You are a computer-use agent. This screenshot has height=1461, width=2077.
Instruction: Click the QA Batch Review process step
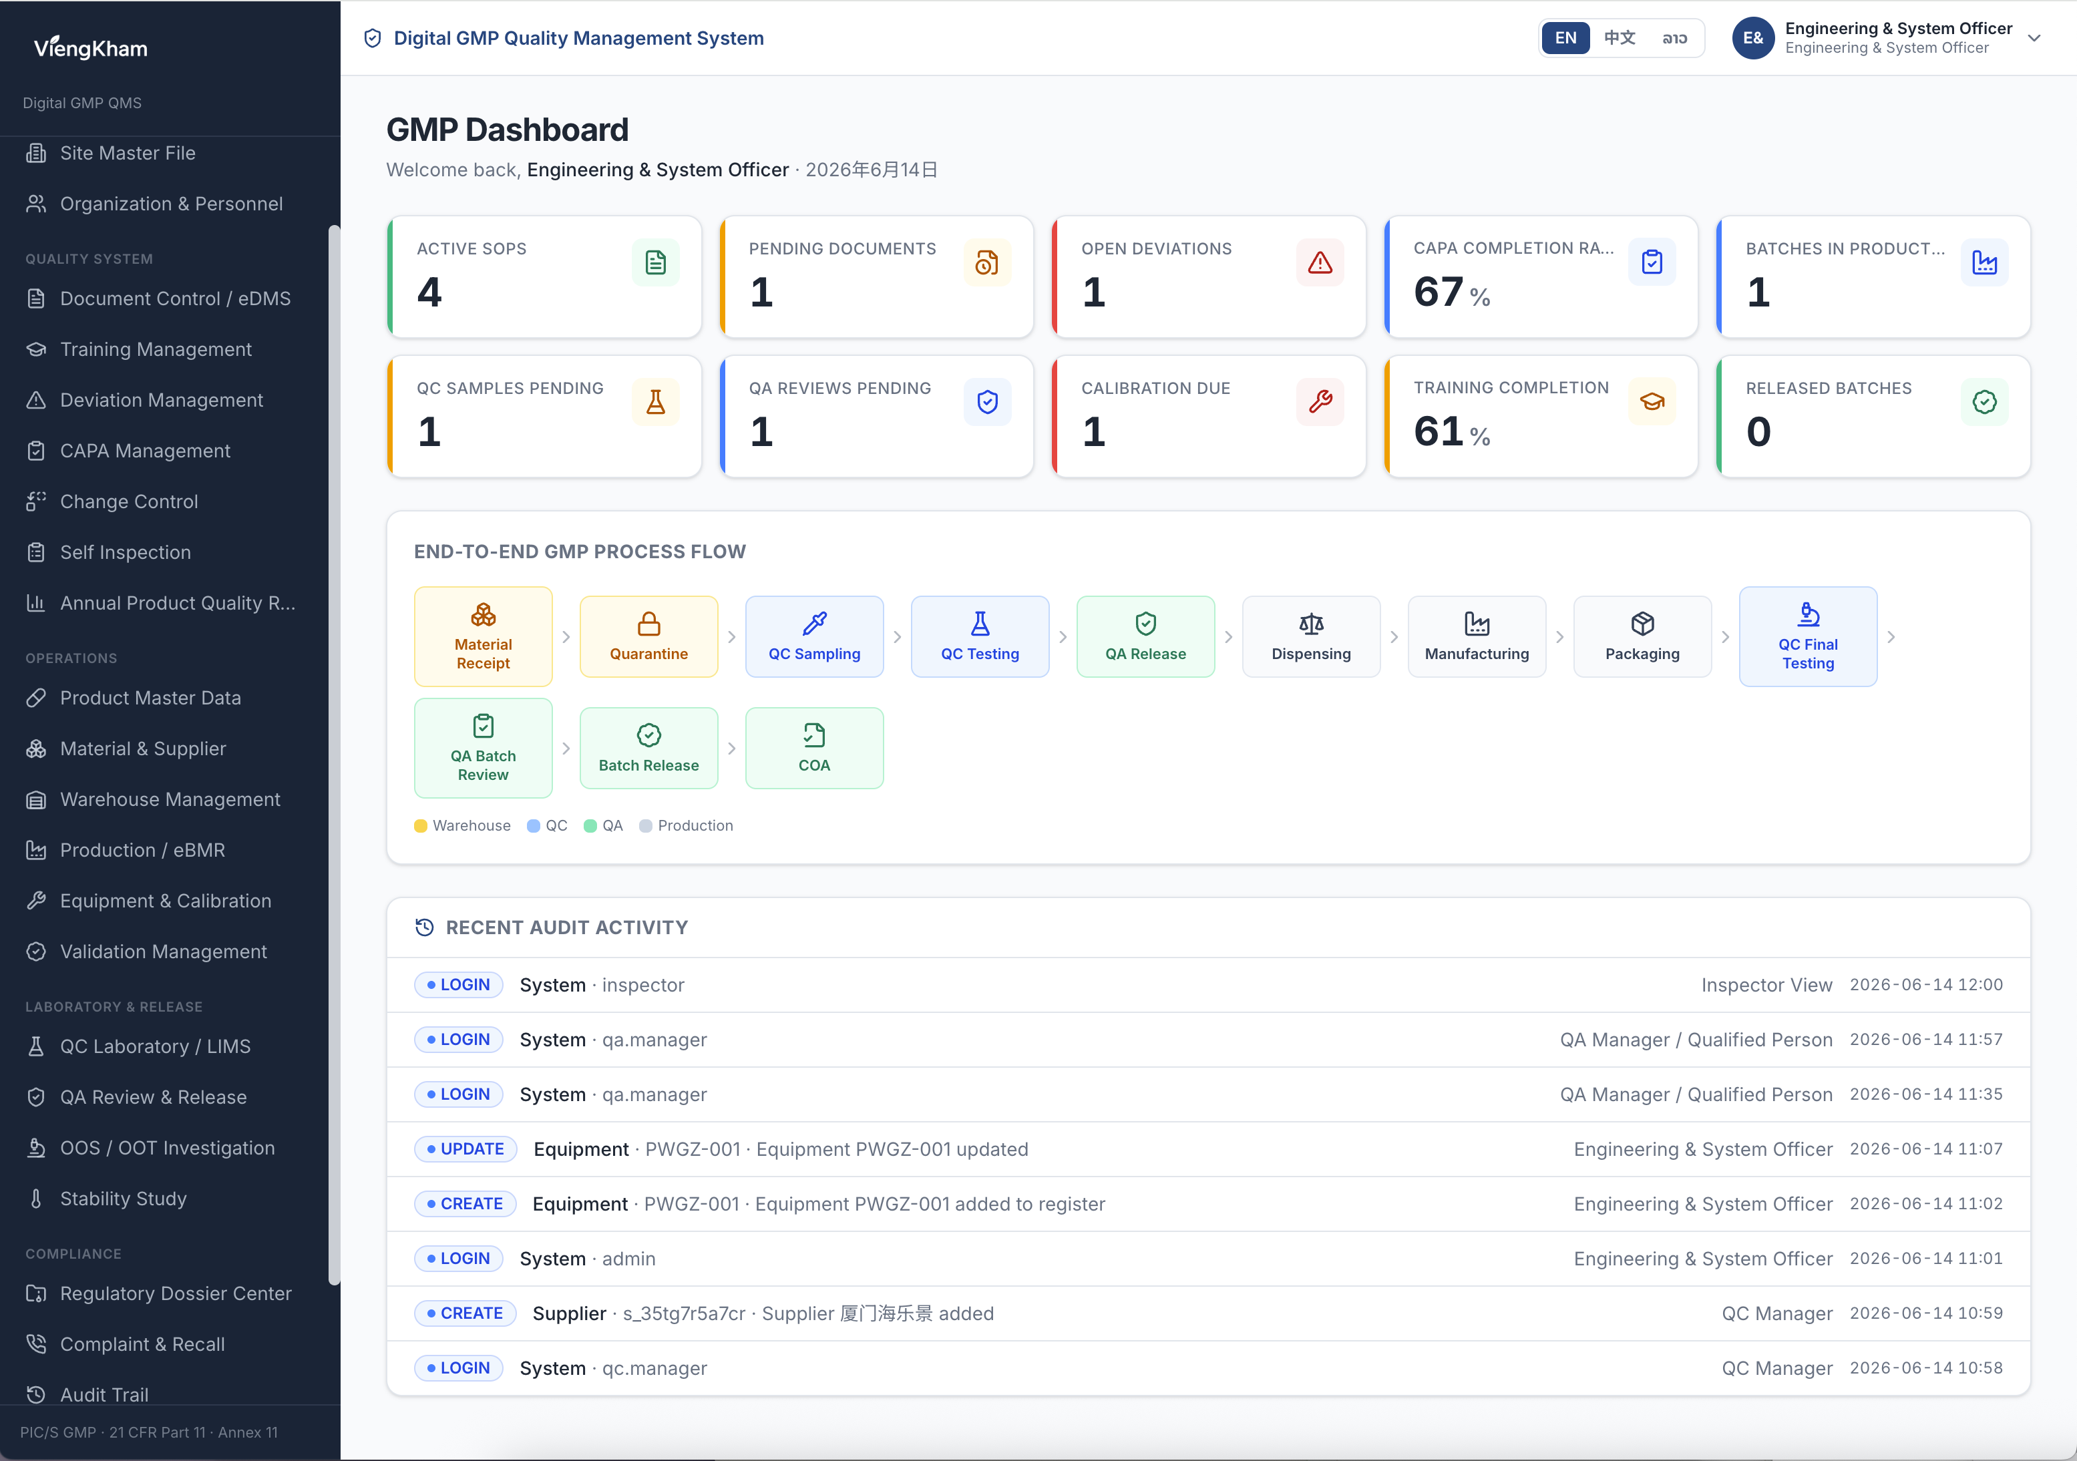(x=483, y=748)
